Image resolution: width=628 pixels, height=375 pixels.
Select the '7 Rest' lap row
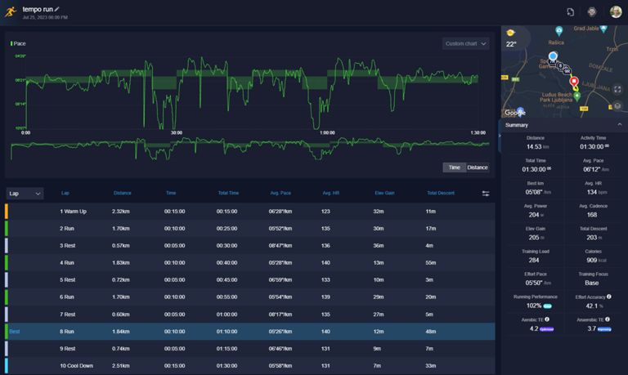pyautogui.click(x=250, y=315)
